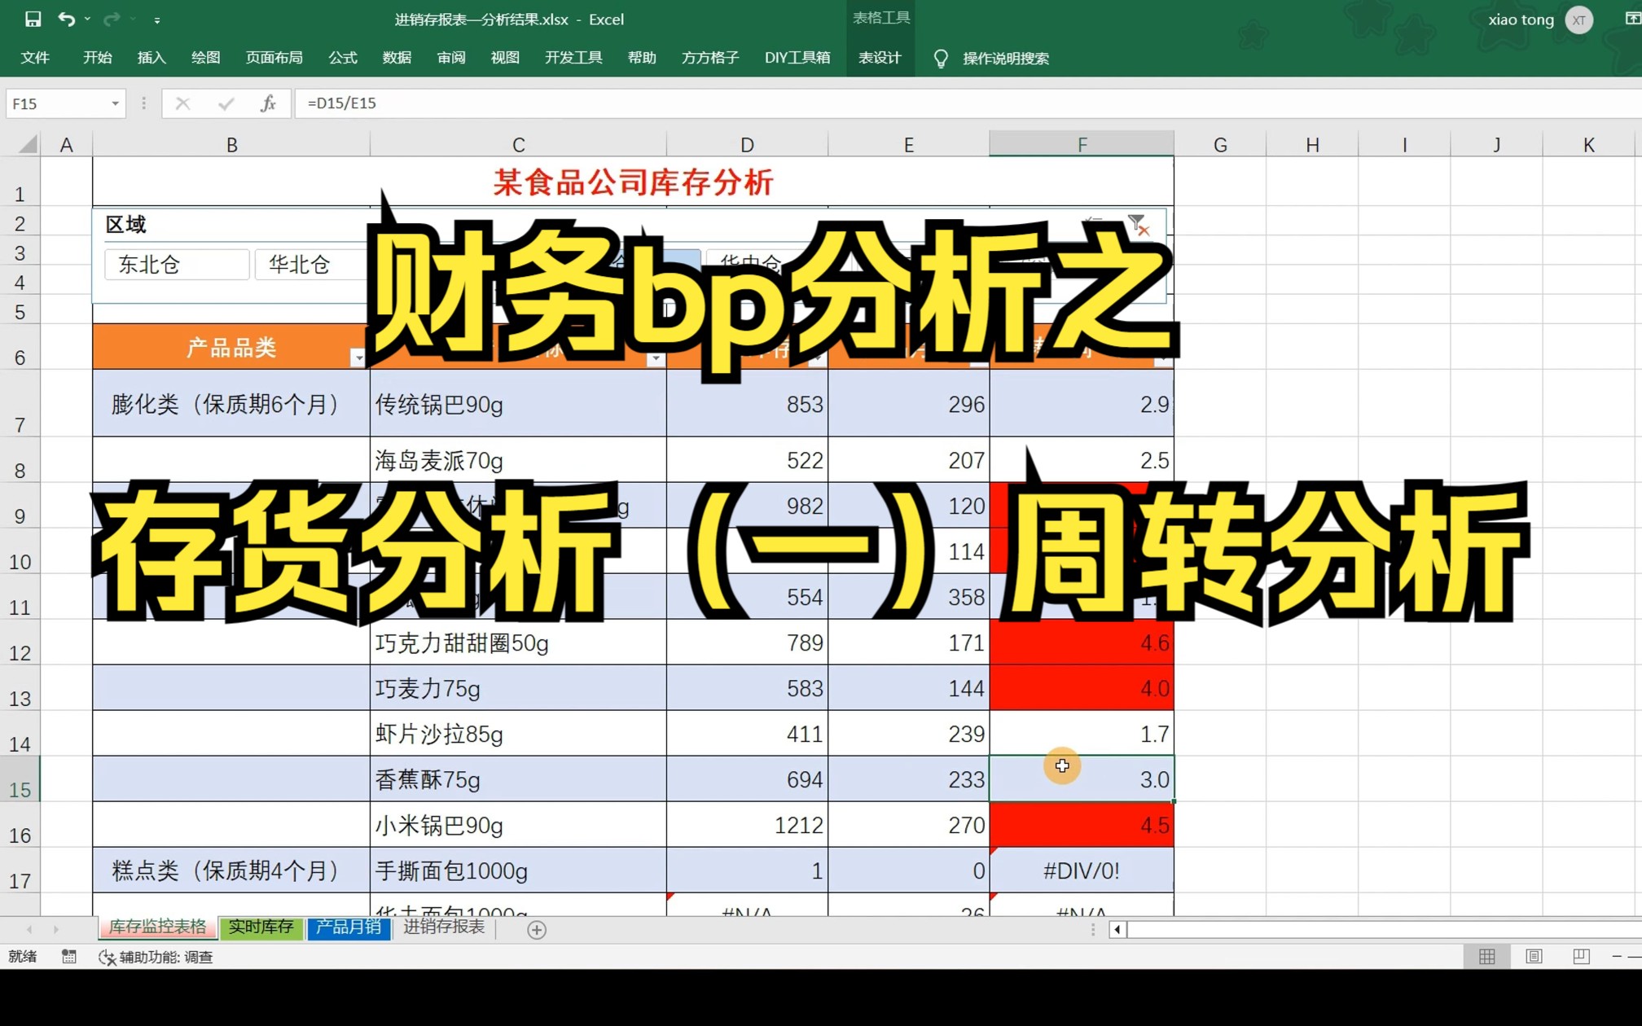
Task: Click the Name Box showing F15
Action: (57, 103)
